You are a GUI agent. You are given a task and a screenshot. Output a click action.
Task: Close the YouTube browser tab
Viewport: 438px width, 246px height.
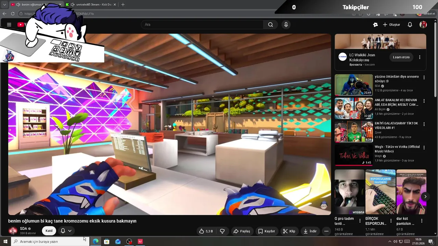[x=60, y=4]
